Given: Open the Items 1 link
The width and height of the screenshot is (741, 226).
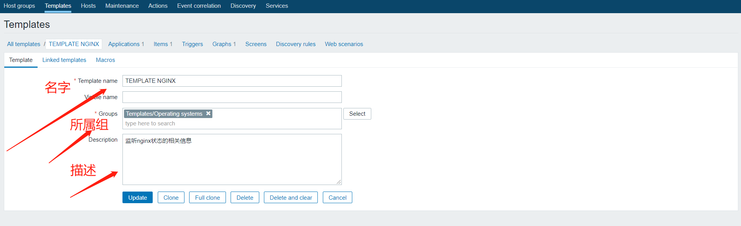Looking at the screenshot, I should (163, 44).
